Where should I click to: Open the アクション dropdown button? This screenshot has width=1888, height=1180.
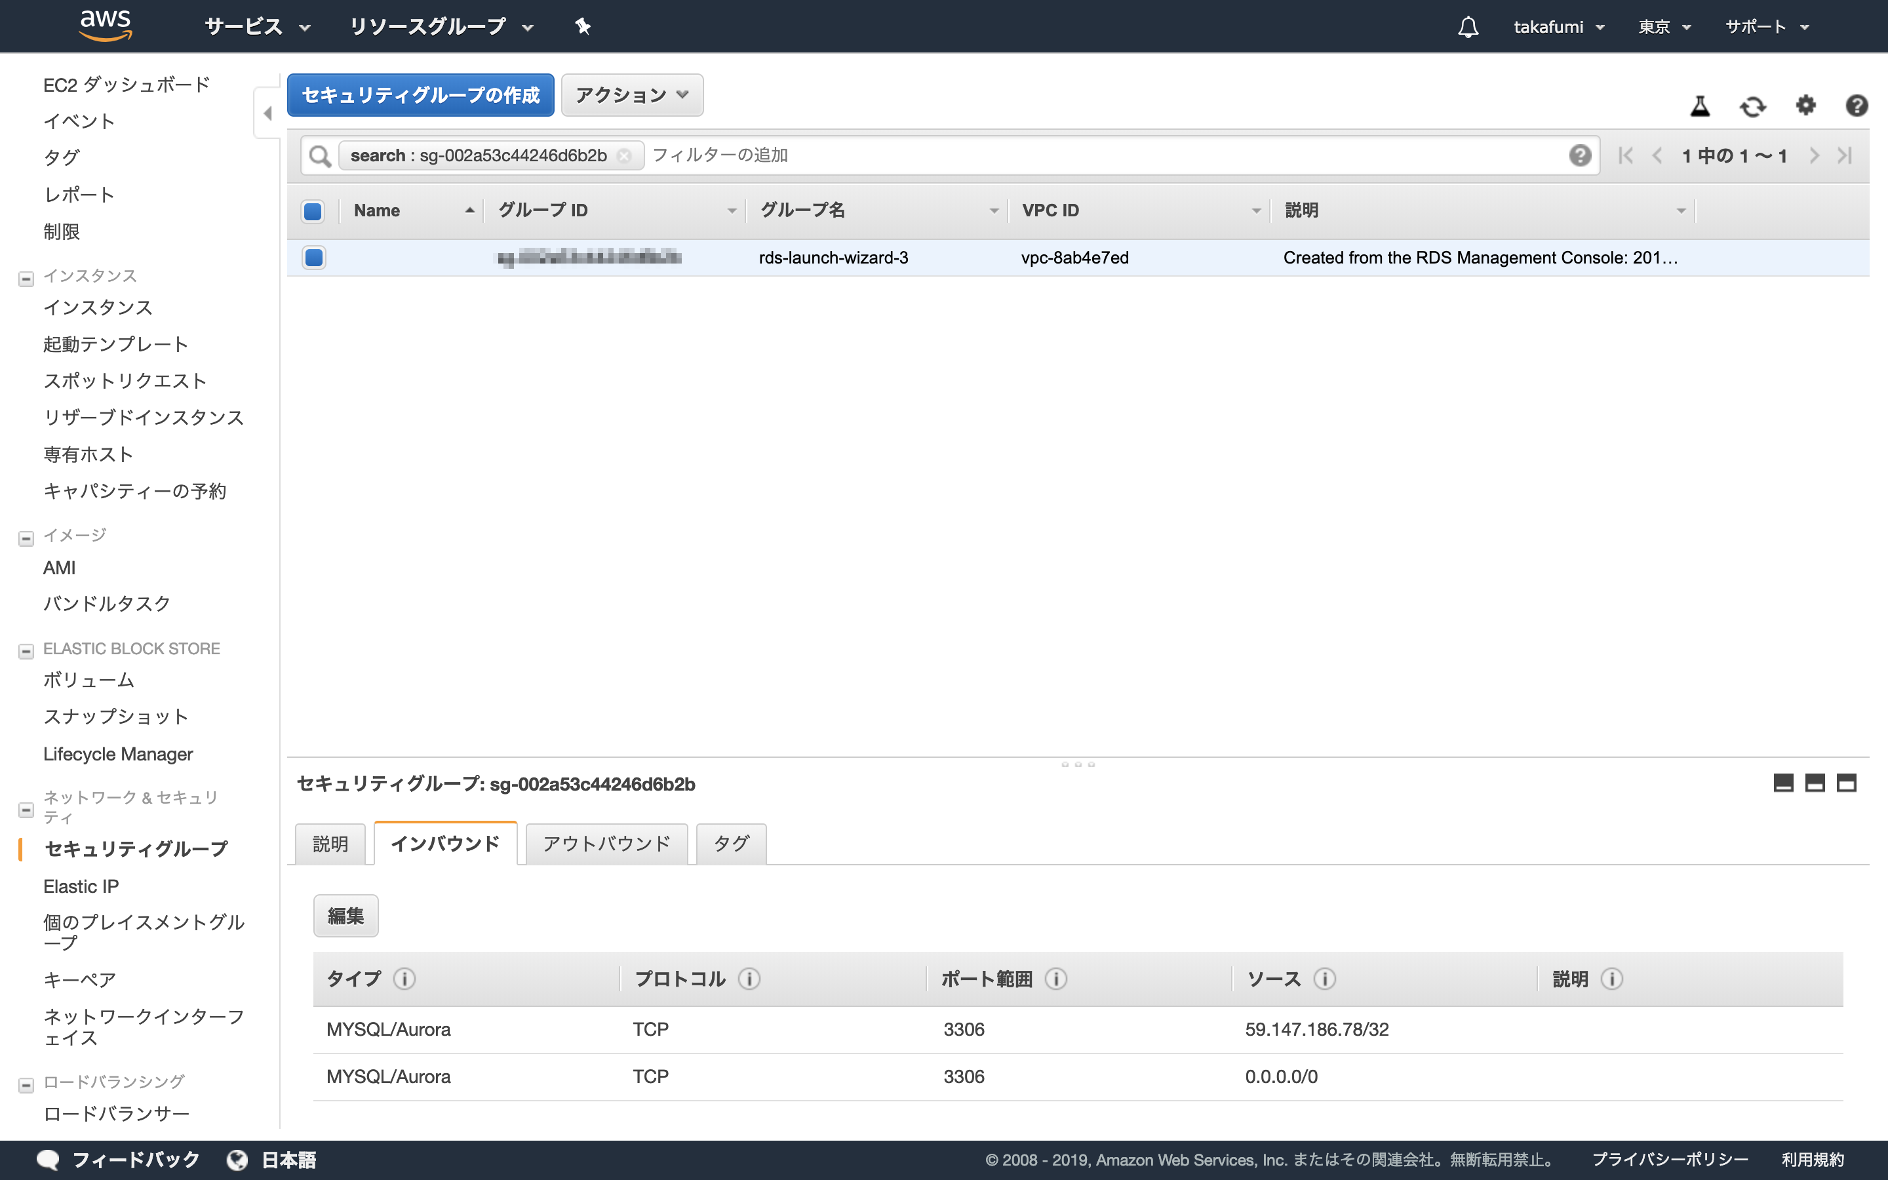(632, 95)
